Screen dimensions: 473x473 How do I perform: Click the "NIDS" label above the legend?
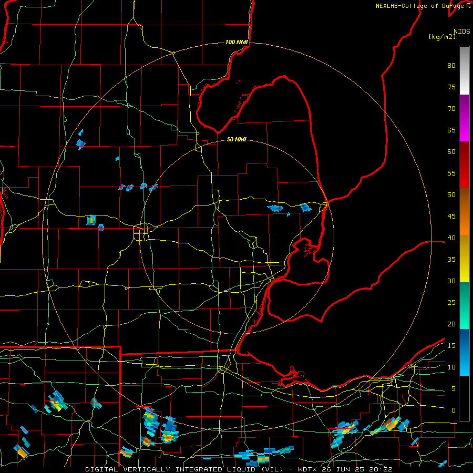point(462,32)
